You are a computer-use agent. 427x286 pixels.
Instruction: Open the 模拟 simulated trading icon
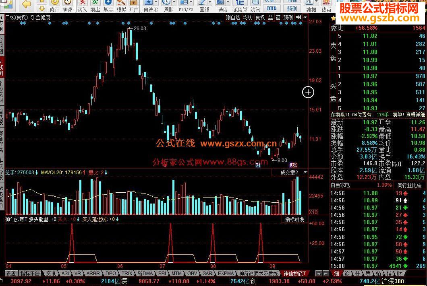point(121,6)
